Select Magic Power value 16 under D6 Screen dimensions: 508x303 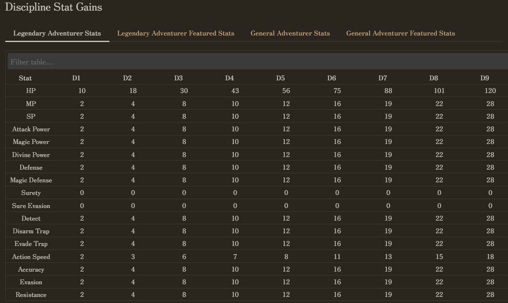(337, 142)
